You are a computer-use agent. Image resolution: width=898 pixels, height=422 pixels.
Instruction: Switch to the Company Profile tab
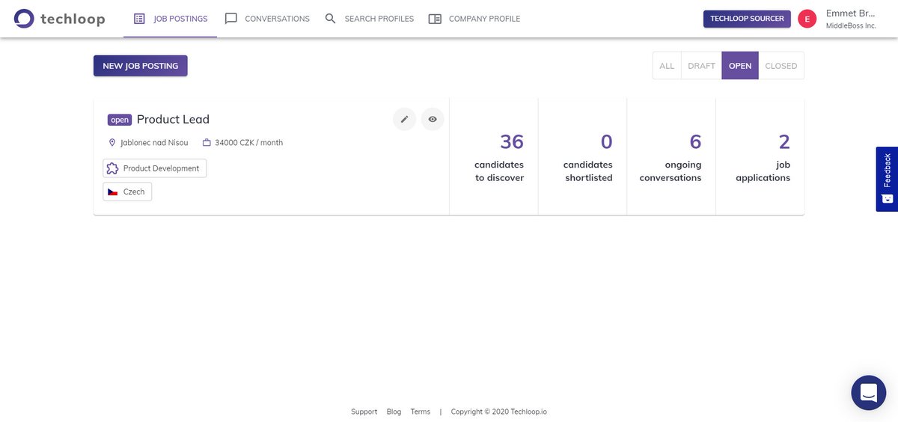pos(474,19)
